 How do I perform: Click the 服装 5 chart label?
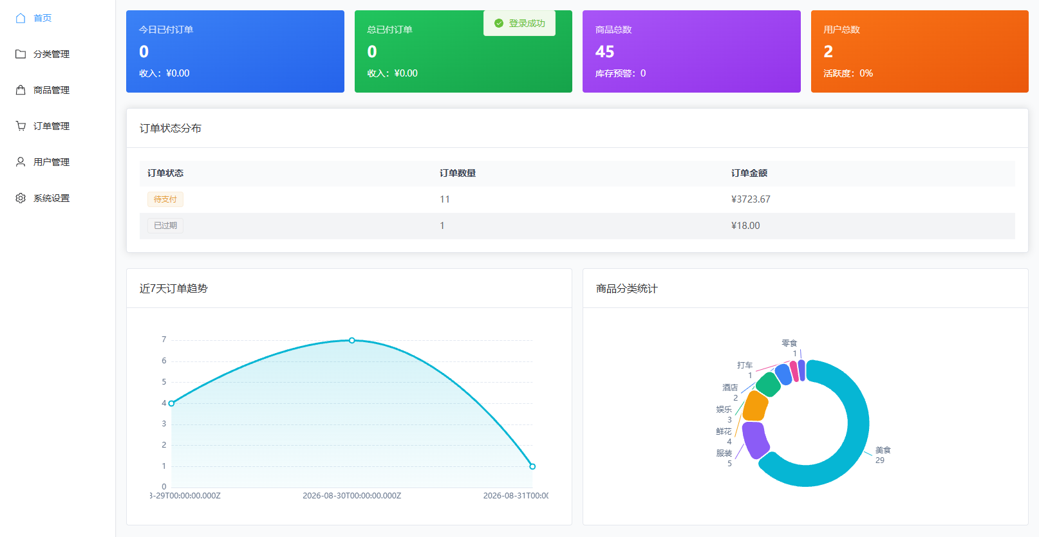tap(724, 458)
